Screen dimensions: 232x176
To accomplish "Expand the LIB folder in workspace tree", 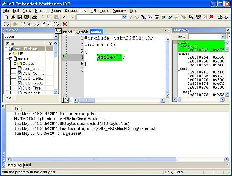I will point(11,54).
